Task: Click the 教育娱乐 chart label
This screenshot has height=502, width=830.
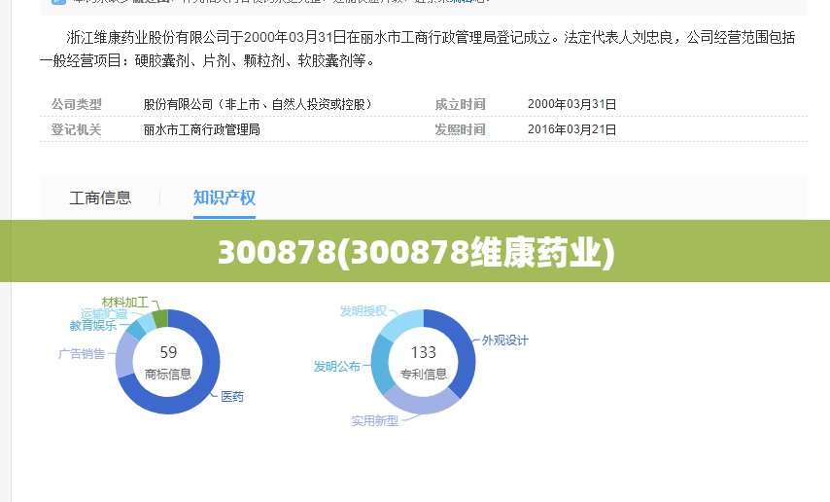Action: tap(93, 325)
